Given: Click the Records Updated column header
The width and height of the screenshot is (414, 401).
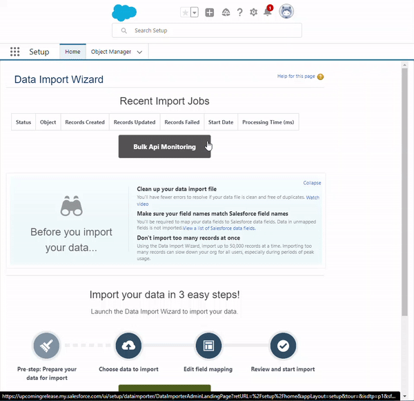Looking at the screenshot, I should pyautogui.click(x=135, y=122).
